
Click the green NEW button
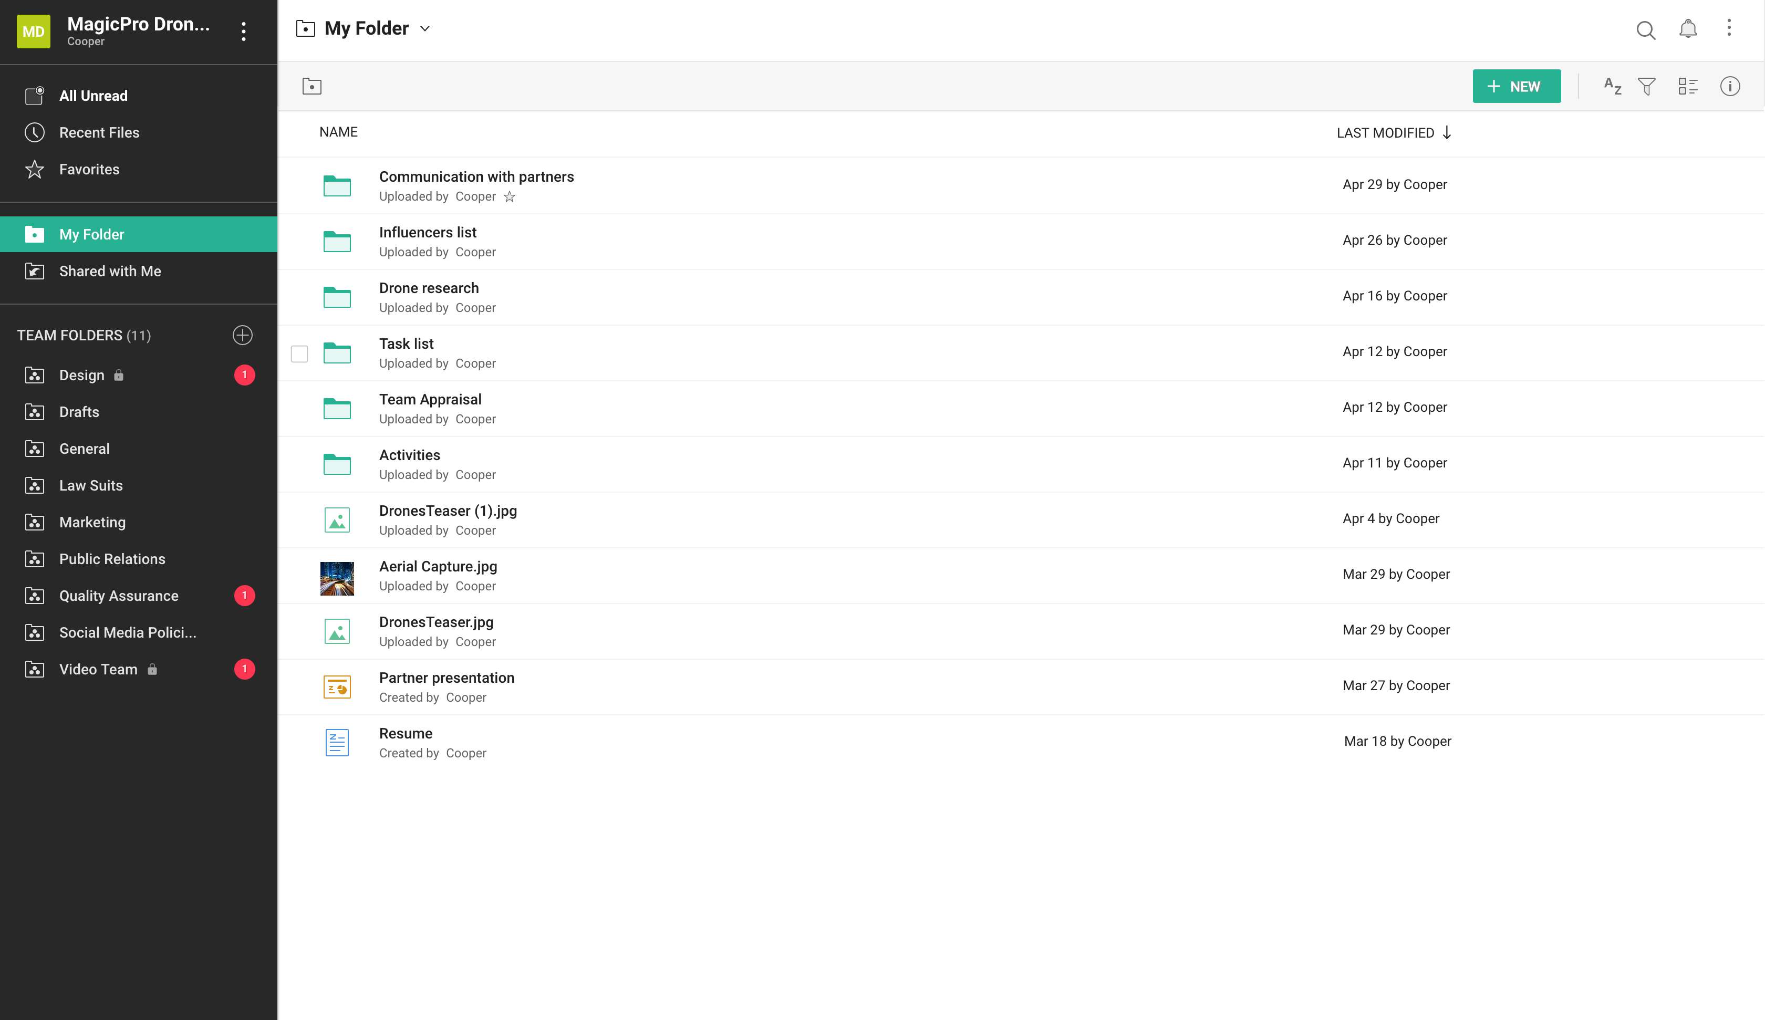click(1517, 86)
